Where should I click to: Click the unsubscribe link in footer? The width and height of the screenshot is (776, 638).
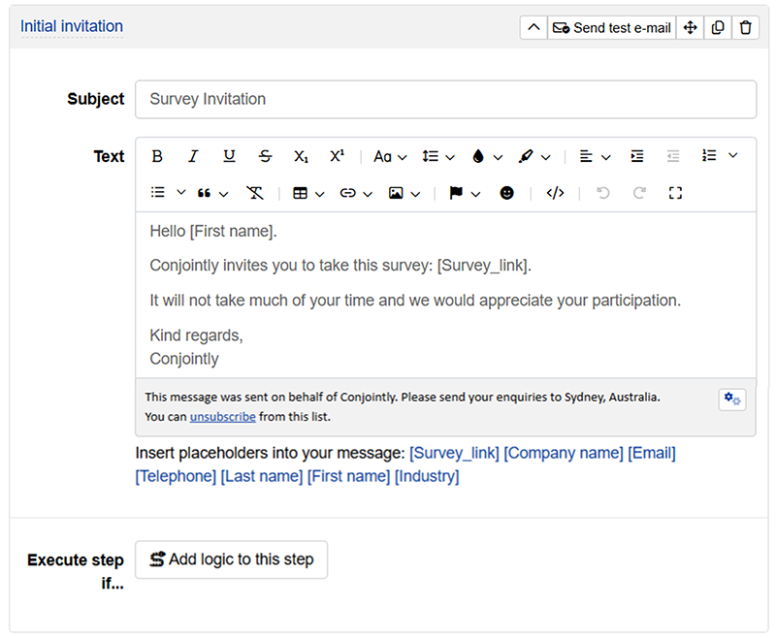(x=223, y=417)
